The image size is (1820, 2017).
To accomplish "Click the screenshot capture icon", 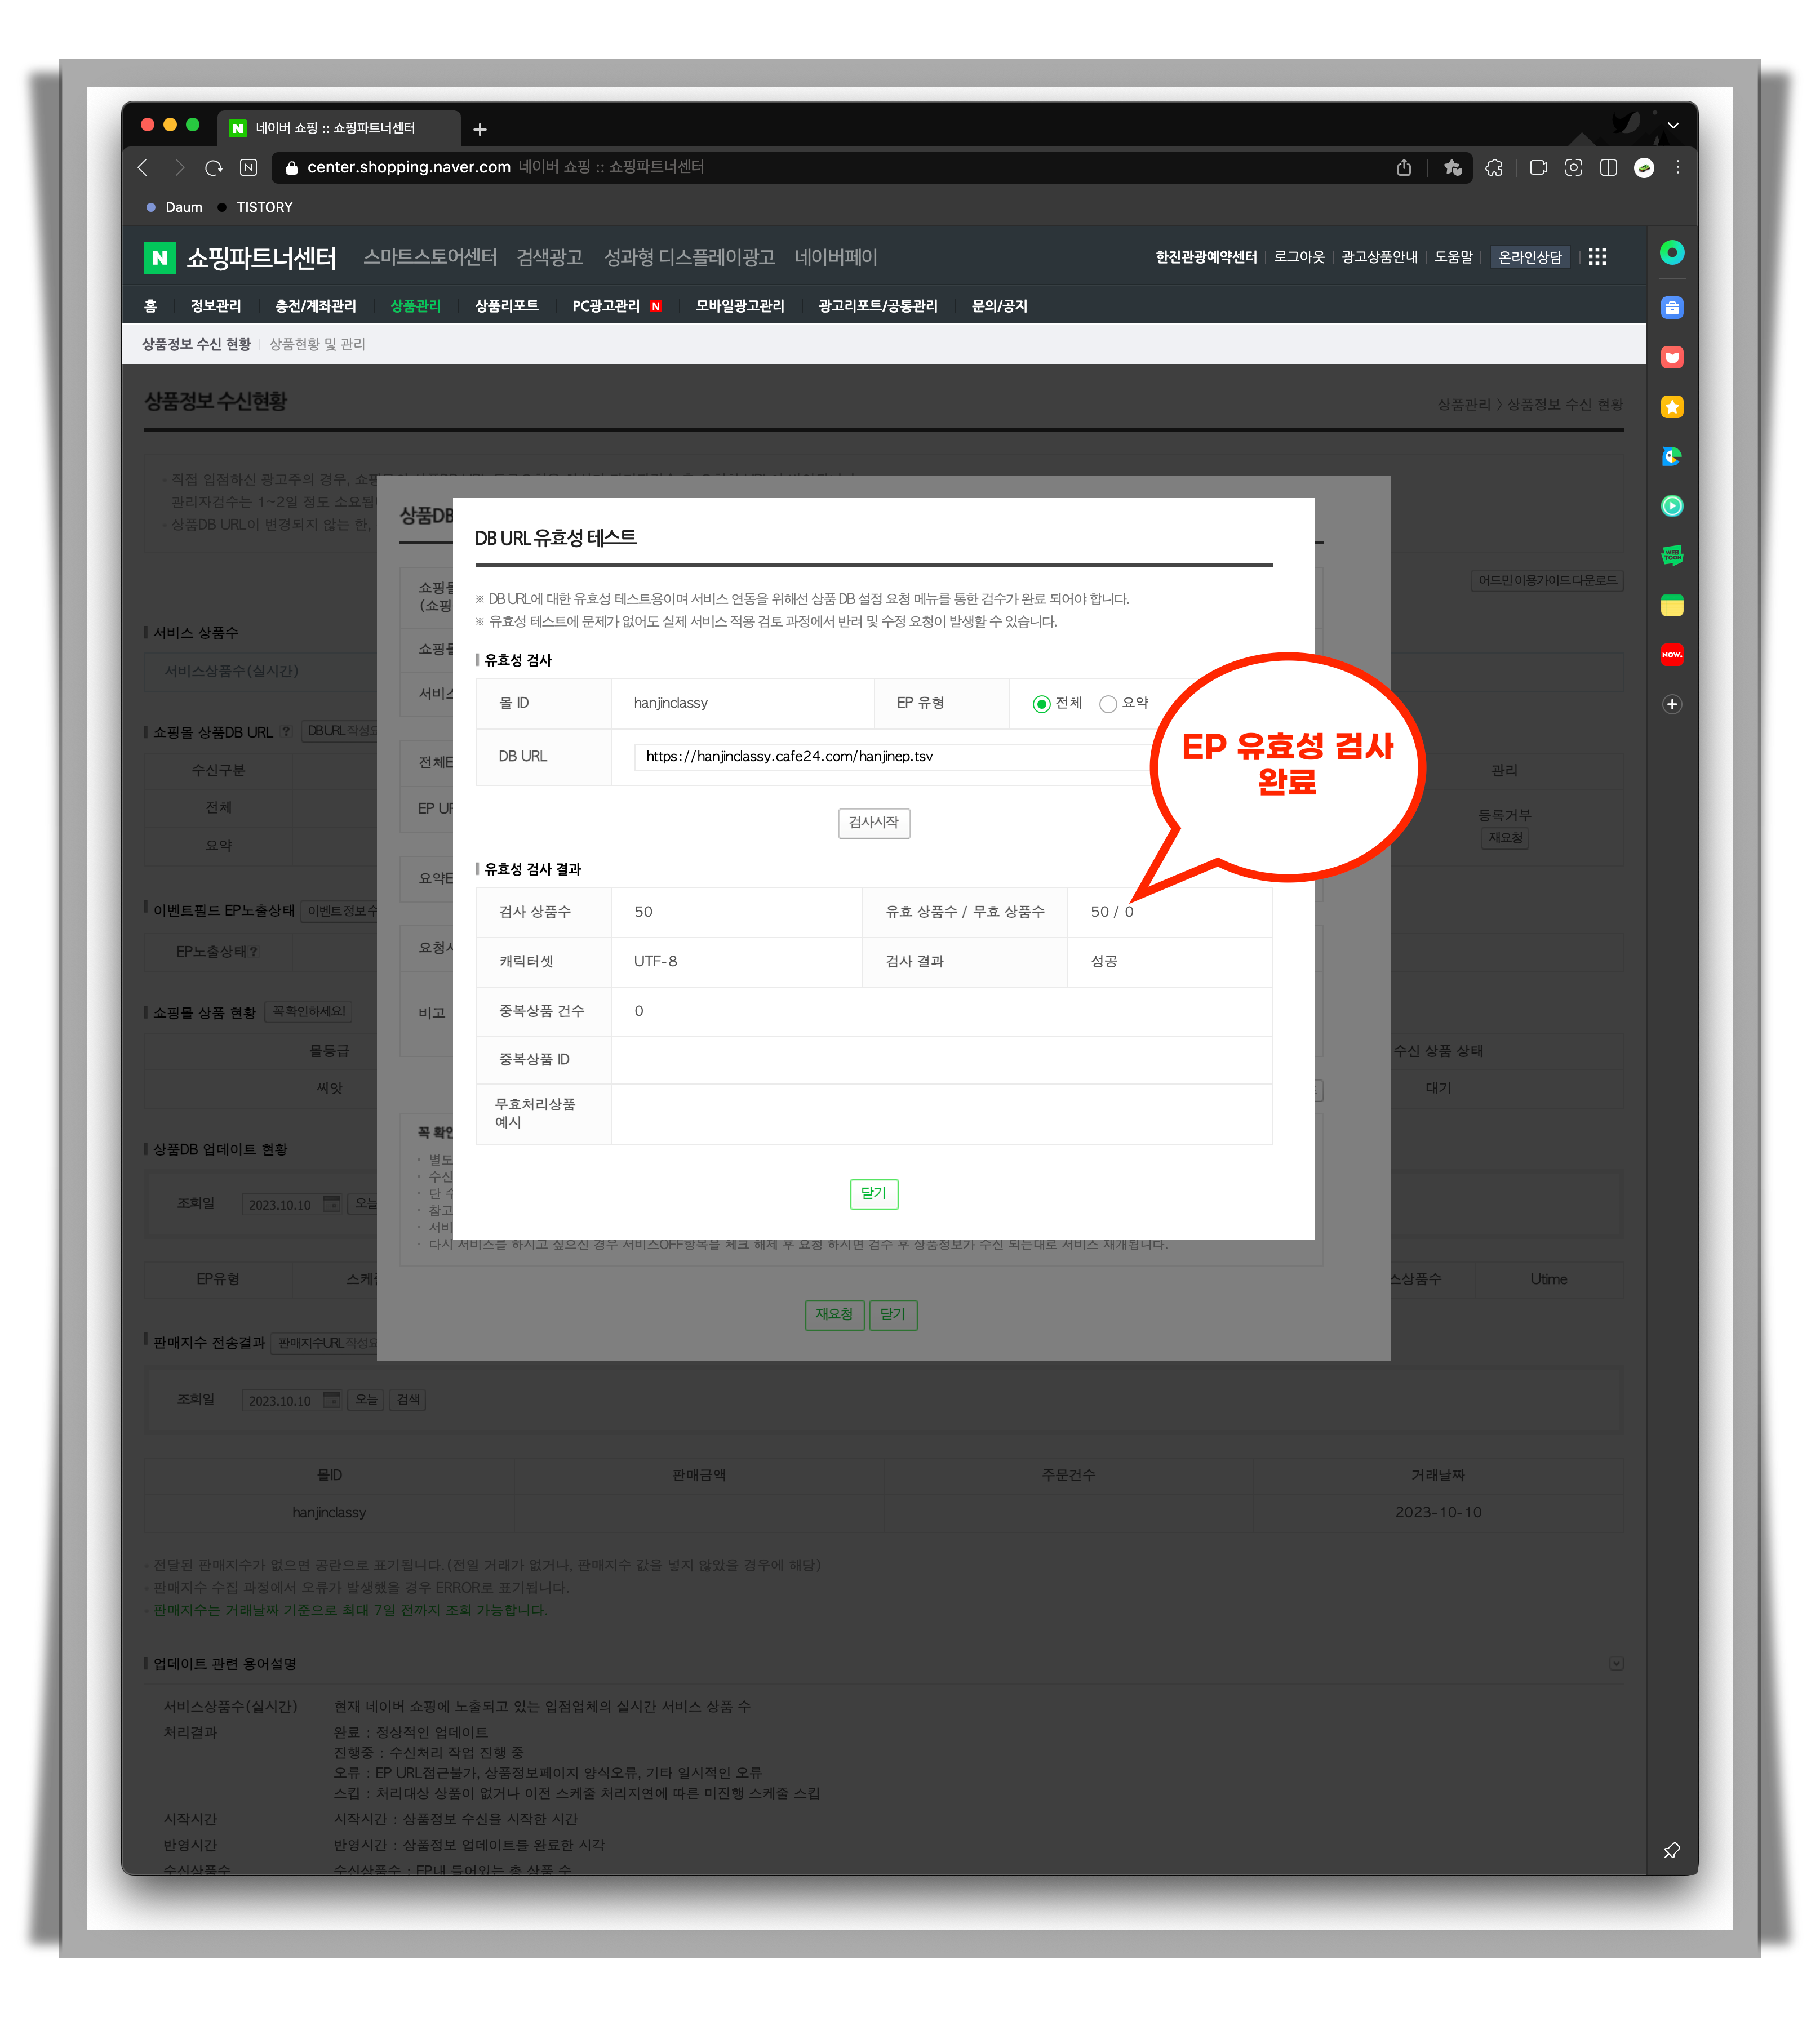I will tap(1573, 167).
